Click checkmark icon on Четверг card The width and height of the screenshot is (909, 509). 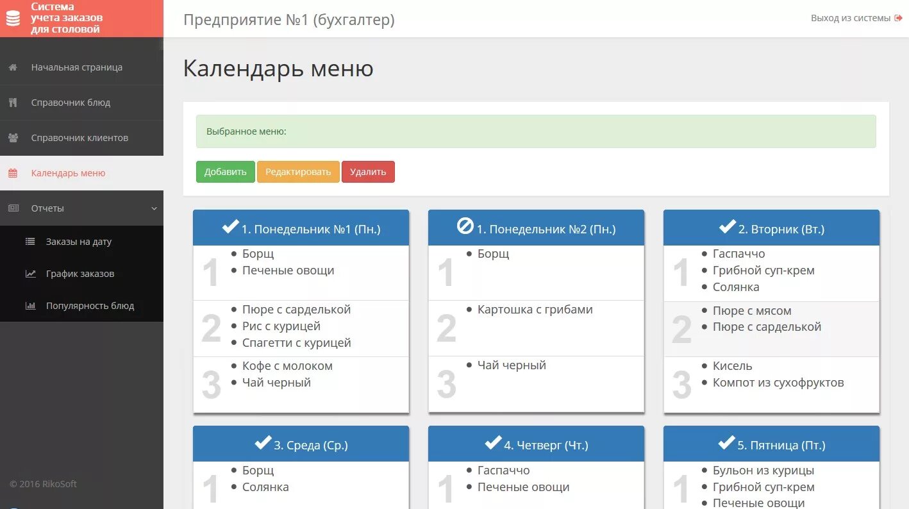point(493,442)
